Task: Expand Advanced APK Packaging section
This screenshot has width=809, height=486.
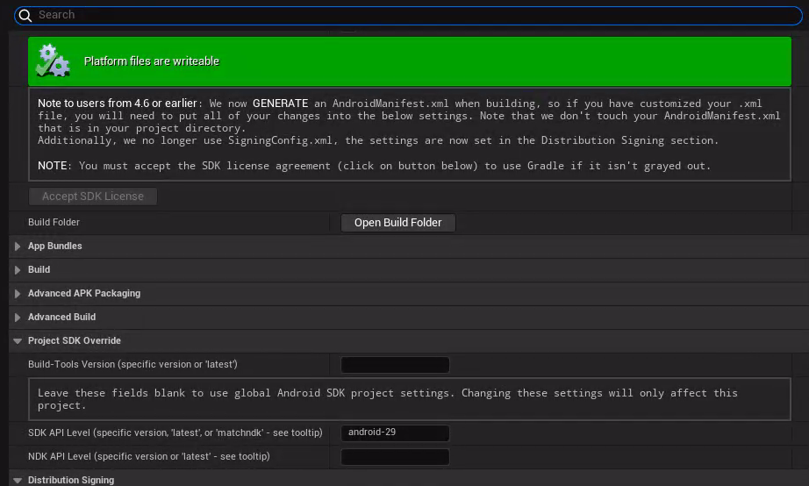Action: pos(18,294)
